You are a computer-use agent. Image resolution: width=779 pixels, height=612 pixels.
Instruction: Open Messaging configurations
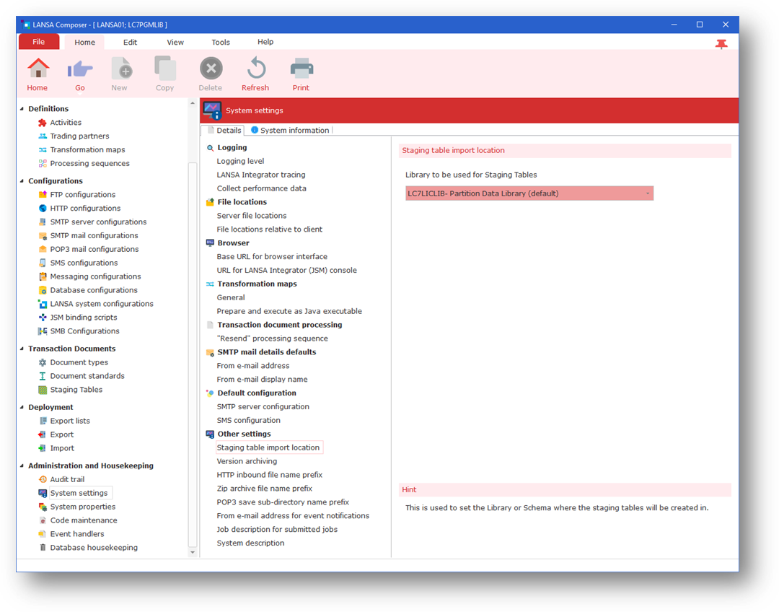[x=95, y=276]
